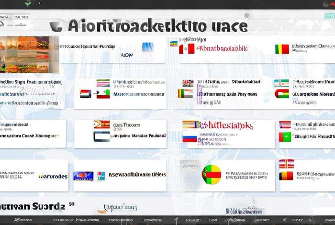
Task: Choose the Union Jack style flag
Action: [x=188, y=83]
